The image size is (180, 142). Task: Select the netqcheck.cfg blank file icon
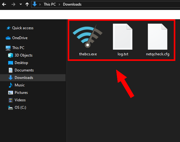click(x=158, y=37)
